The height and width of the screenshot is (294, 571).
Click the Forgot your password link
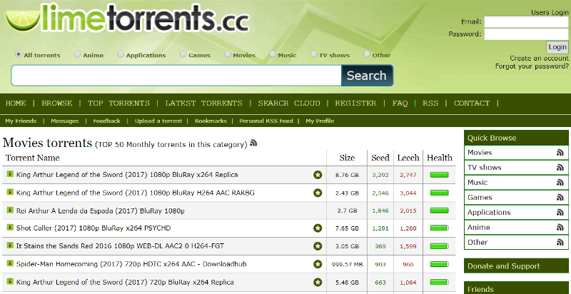pos(532,66)
